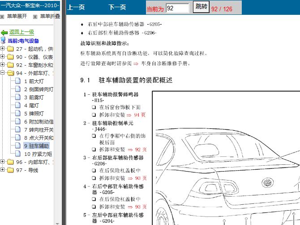Click document icon of 4 尾灯

click(x=18, y=105)
